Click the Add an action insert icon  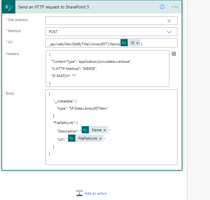[80, 193]
